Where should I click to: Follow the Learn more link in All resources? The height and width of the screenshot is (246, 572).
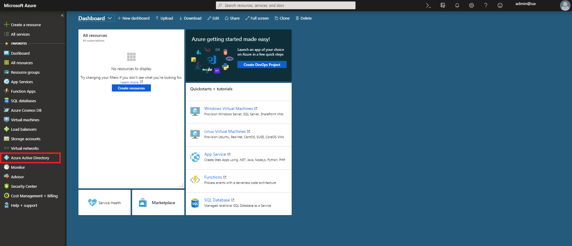pyautogui.click(x=132, y=82)
